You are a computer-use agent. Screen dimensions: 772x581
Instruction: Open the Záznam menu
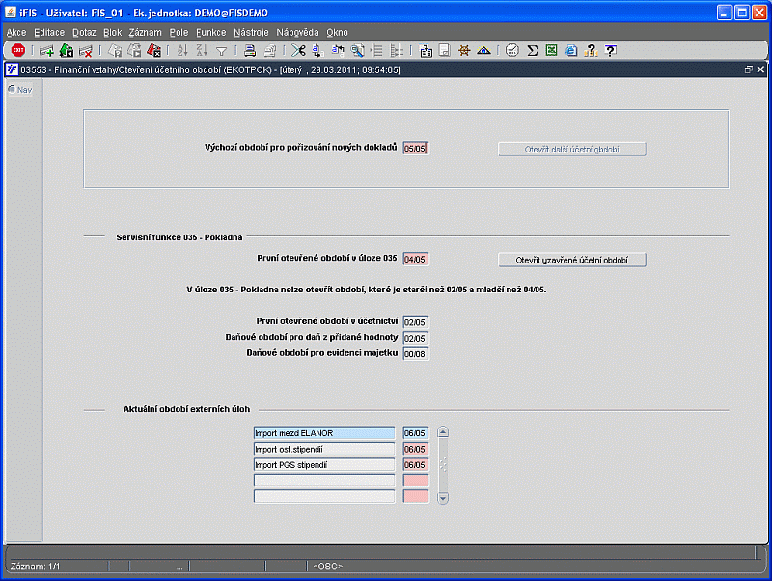tap(146, 33)
